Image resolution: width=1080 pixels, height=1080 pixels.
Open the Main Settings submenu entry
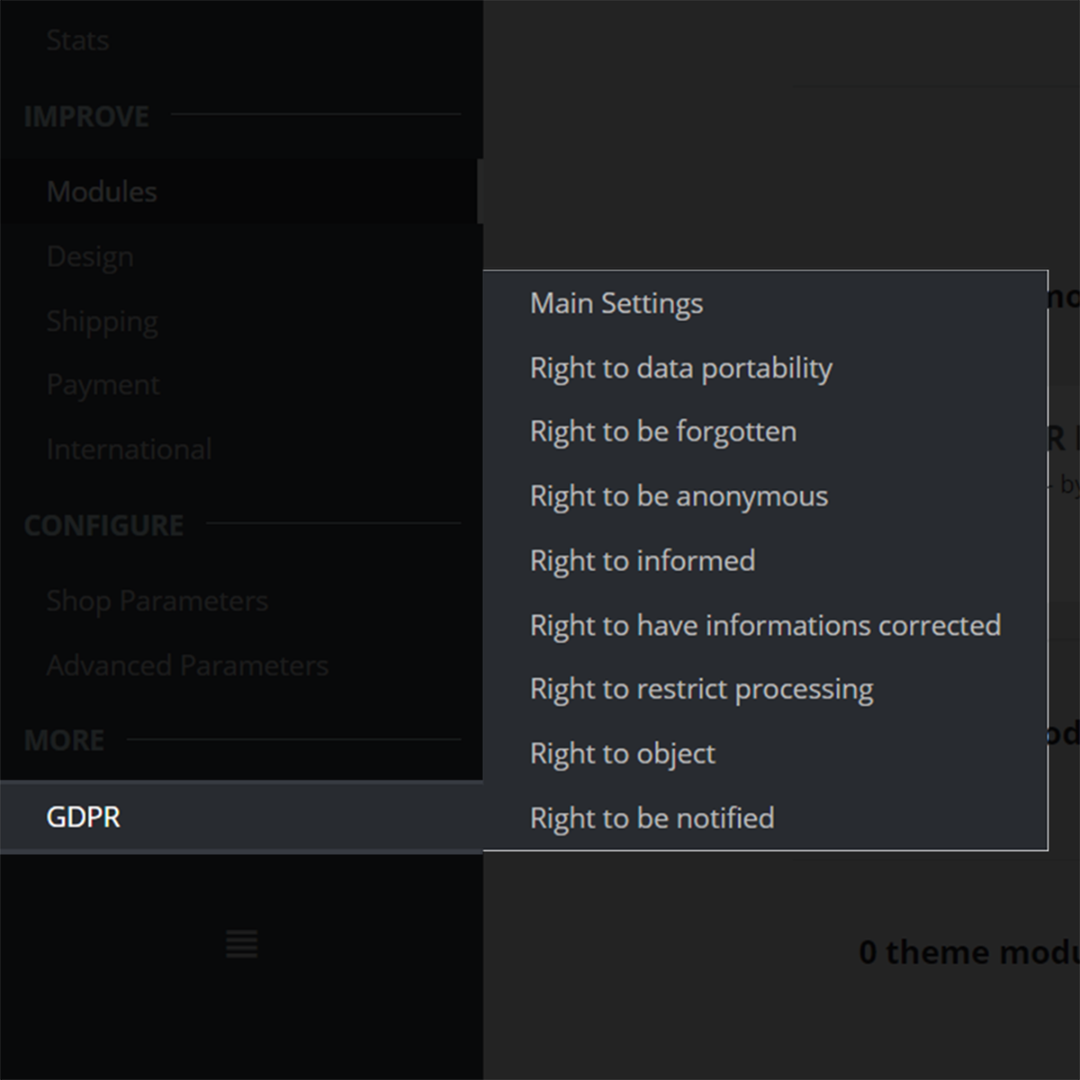[x=616, y=304]
